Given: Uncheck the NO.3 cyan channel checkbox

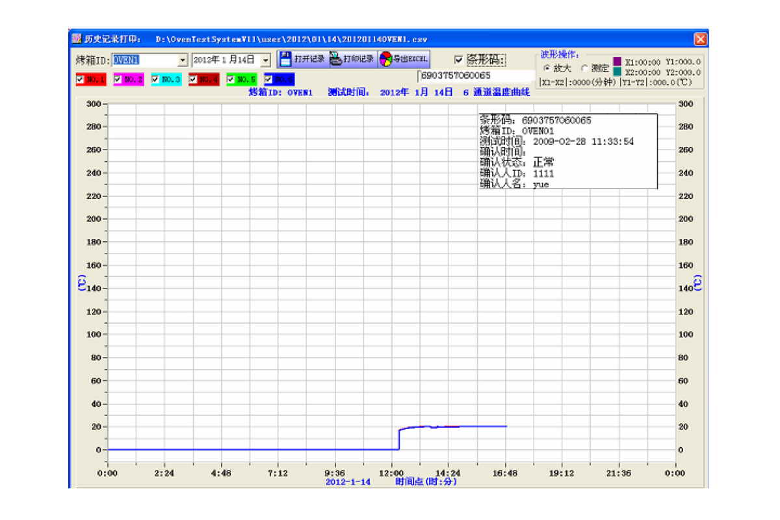Looking at the screenshot, I should tap(156, 79).
